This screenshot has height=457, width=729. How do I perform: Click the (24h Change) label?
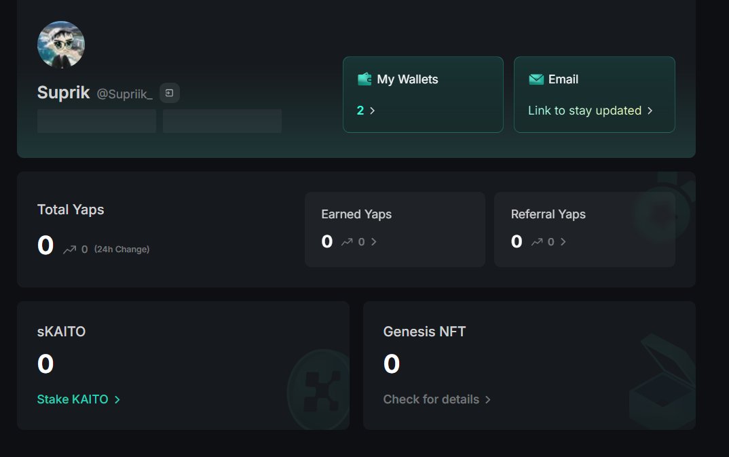pos(121,250)
